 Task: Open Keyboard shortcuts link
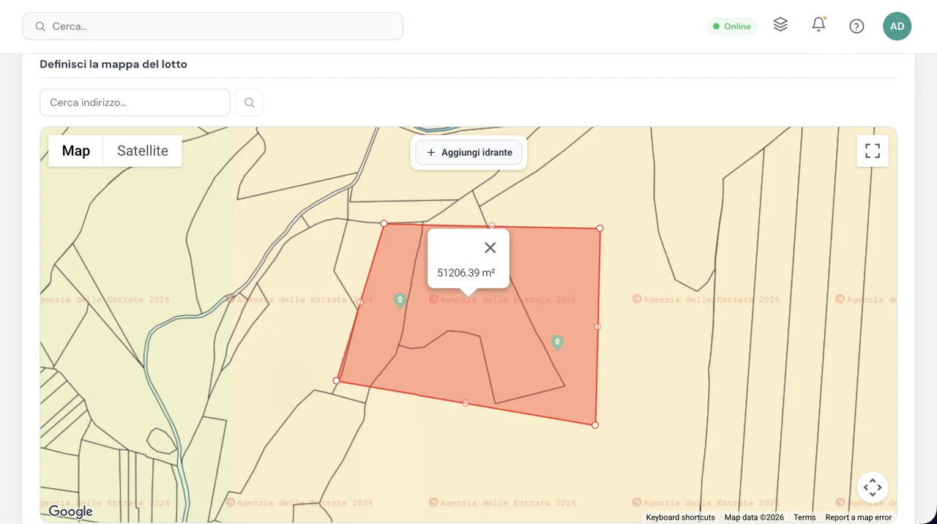pos(681,517)
